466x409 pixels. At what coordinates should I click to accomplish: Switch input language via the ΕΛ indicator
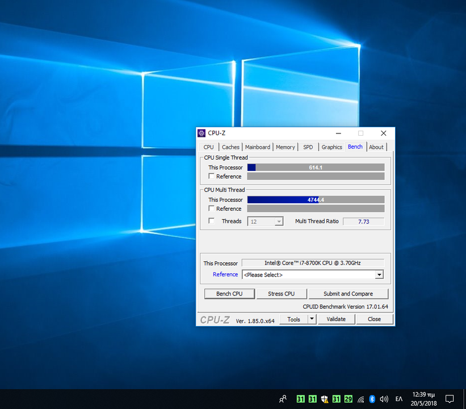coord(399,399)
